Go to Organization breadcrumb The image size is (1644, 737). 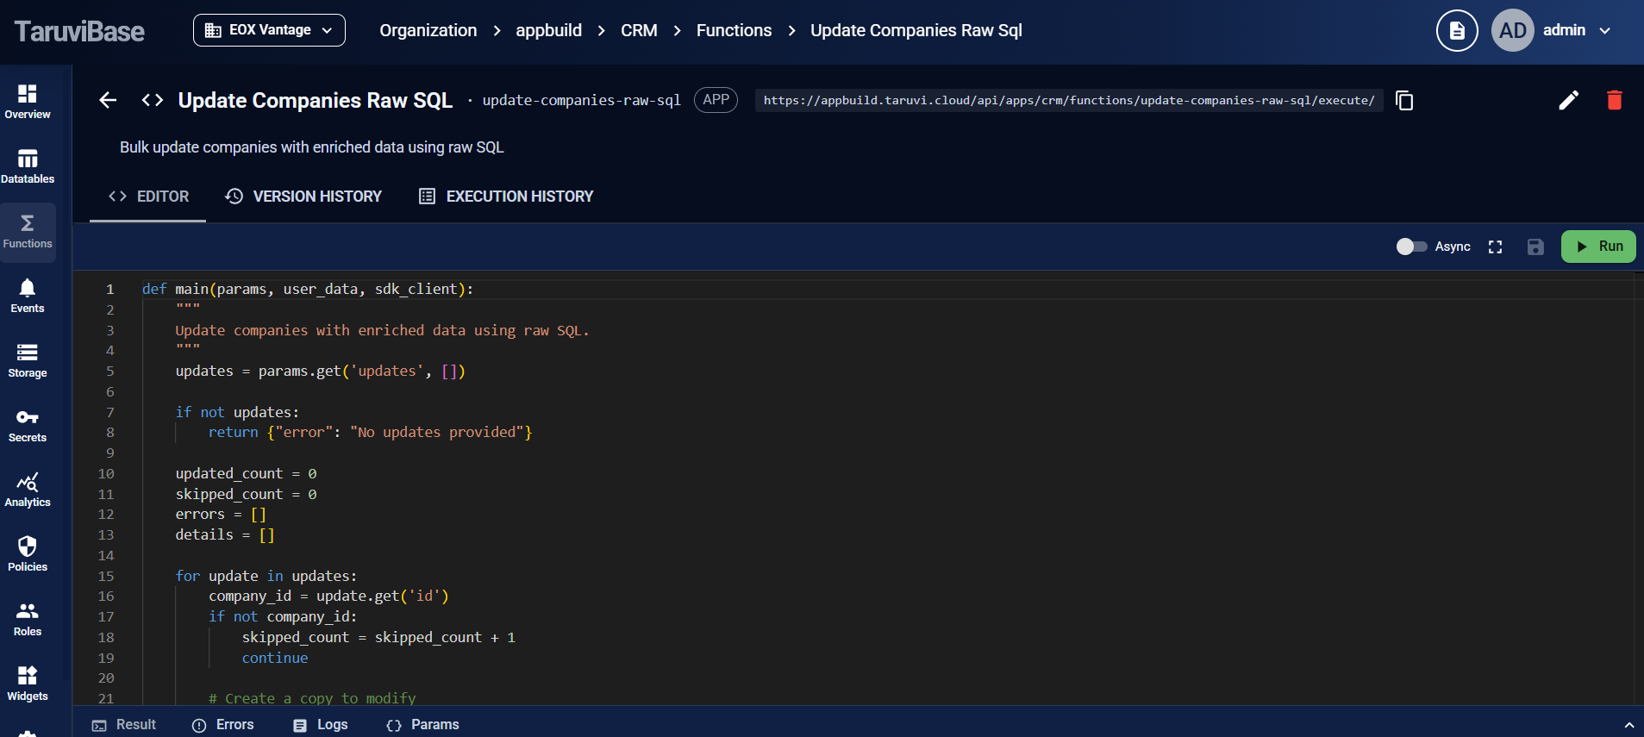[x=428, y=30]
